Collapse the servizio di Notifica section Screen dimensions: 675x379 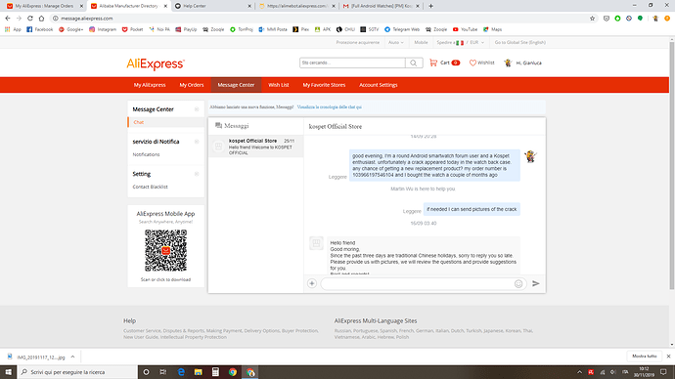(197, 142)
